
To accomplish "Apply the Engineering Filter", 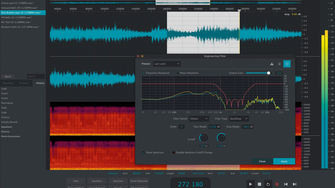I will pos(284,161).
